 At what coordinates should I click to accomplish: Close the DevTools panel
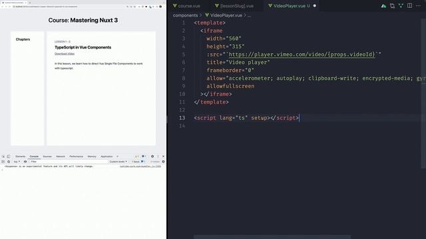point(163,157)
